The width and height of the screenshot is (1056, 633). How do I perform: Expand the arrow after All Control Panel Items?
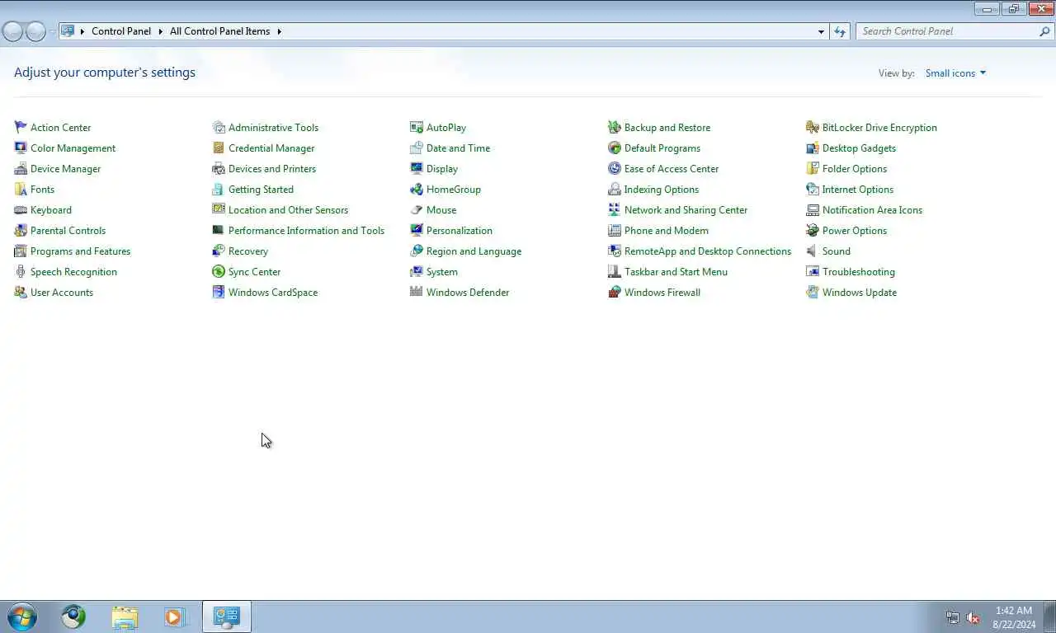point(280,31)
